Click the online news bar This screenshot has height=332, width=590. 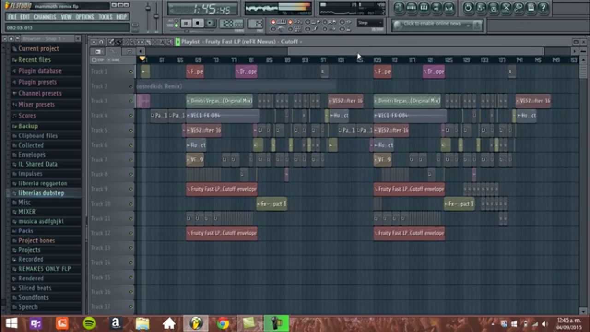(437, 25)
